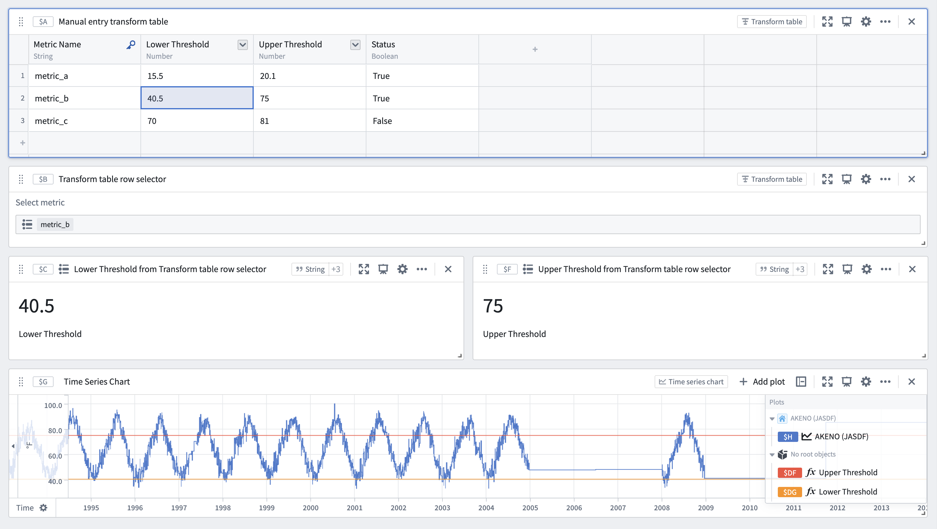937x529 pixels.
Task: Click +3 tag on Lower Threshold card
Action: click(336, 269)
